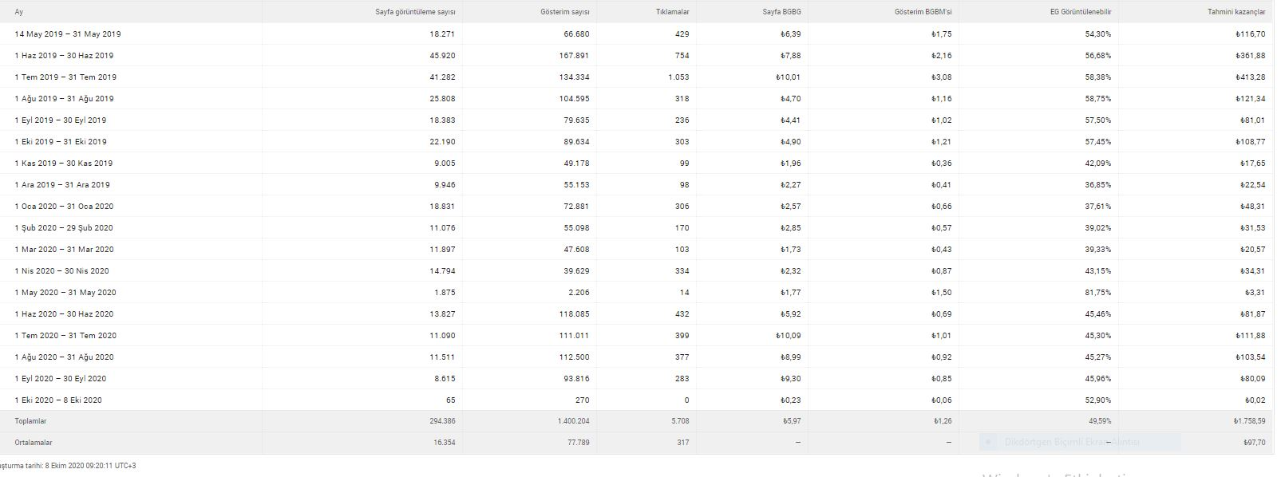Select the 1 Haz 2019 – 30 Haz 2019 row
This screenshot has width=1281, height=477.
639,55
